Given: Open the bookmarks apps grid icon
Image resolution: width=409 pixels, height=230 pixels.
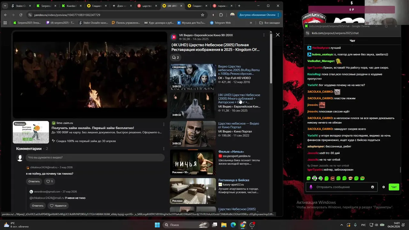Looking at the screenshot, I should tap(5, 23).
